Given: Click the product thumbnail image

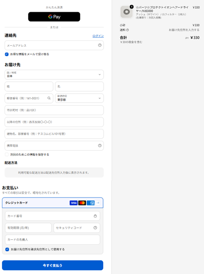Looking at the screenshot, I should coord(126,12).
